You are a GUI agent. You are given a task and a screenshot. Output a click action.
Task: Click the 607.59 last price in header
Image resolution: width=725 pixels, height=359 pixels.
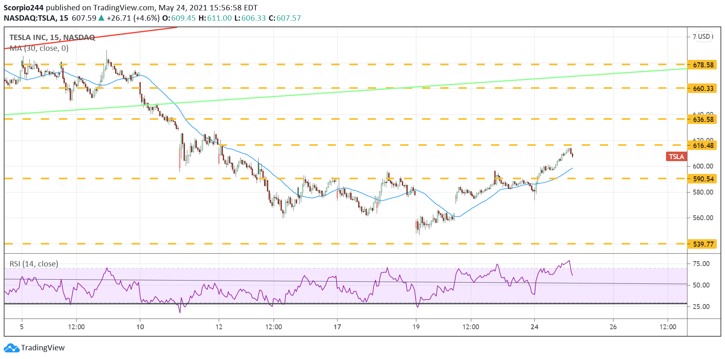(x=84, y=18)
